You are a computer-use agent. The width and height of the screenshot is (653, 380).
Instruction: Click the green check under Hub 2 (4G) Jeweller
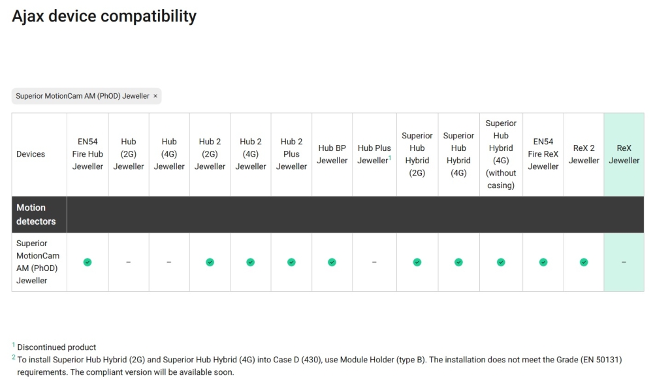251,262
